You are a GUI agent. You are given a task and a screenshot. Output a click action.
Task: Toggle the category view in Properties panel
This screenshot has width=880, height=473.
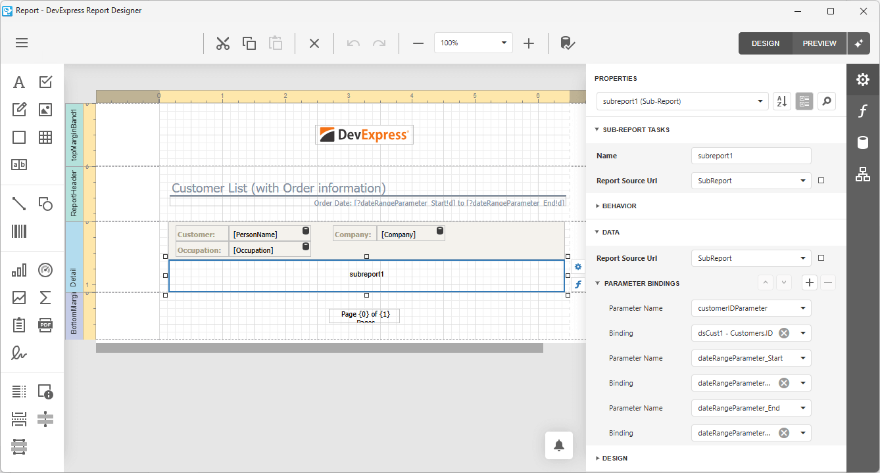804,101
